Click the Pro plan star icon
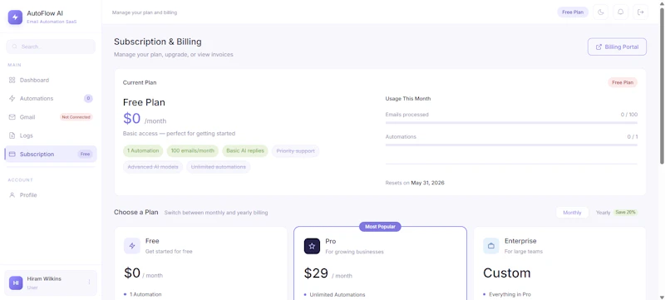Image resolution: width=665 pixels, height=300 pixels. click(312, 246)
